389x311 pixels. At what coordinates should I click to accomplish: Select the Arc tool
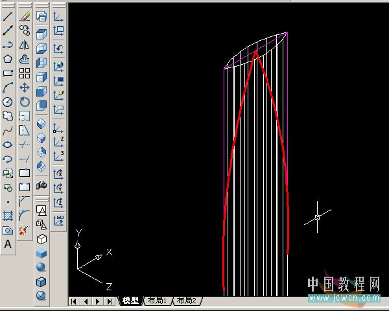[8, 87]
